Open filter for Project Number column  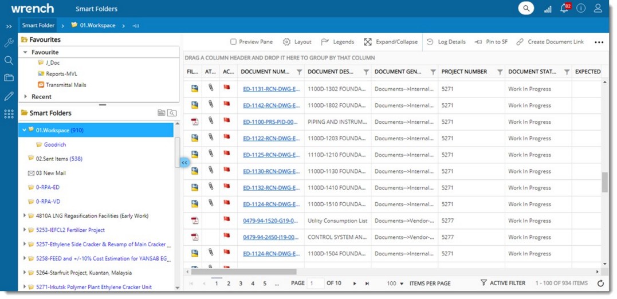pyautogui.click(x=500, y=72)
